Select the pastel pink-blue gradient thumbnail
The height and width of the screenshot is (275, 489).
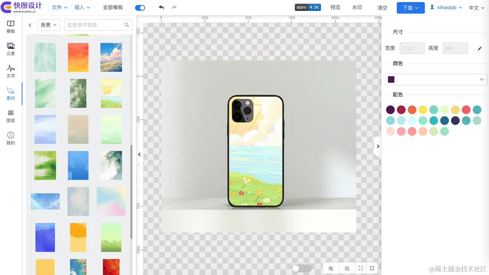coord(111,201)
